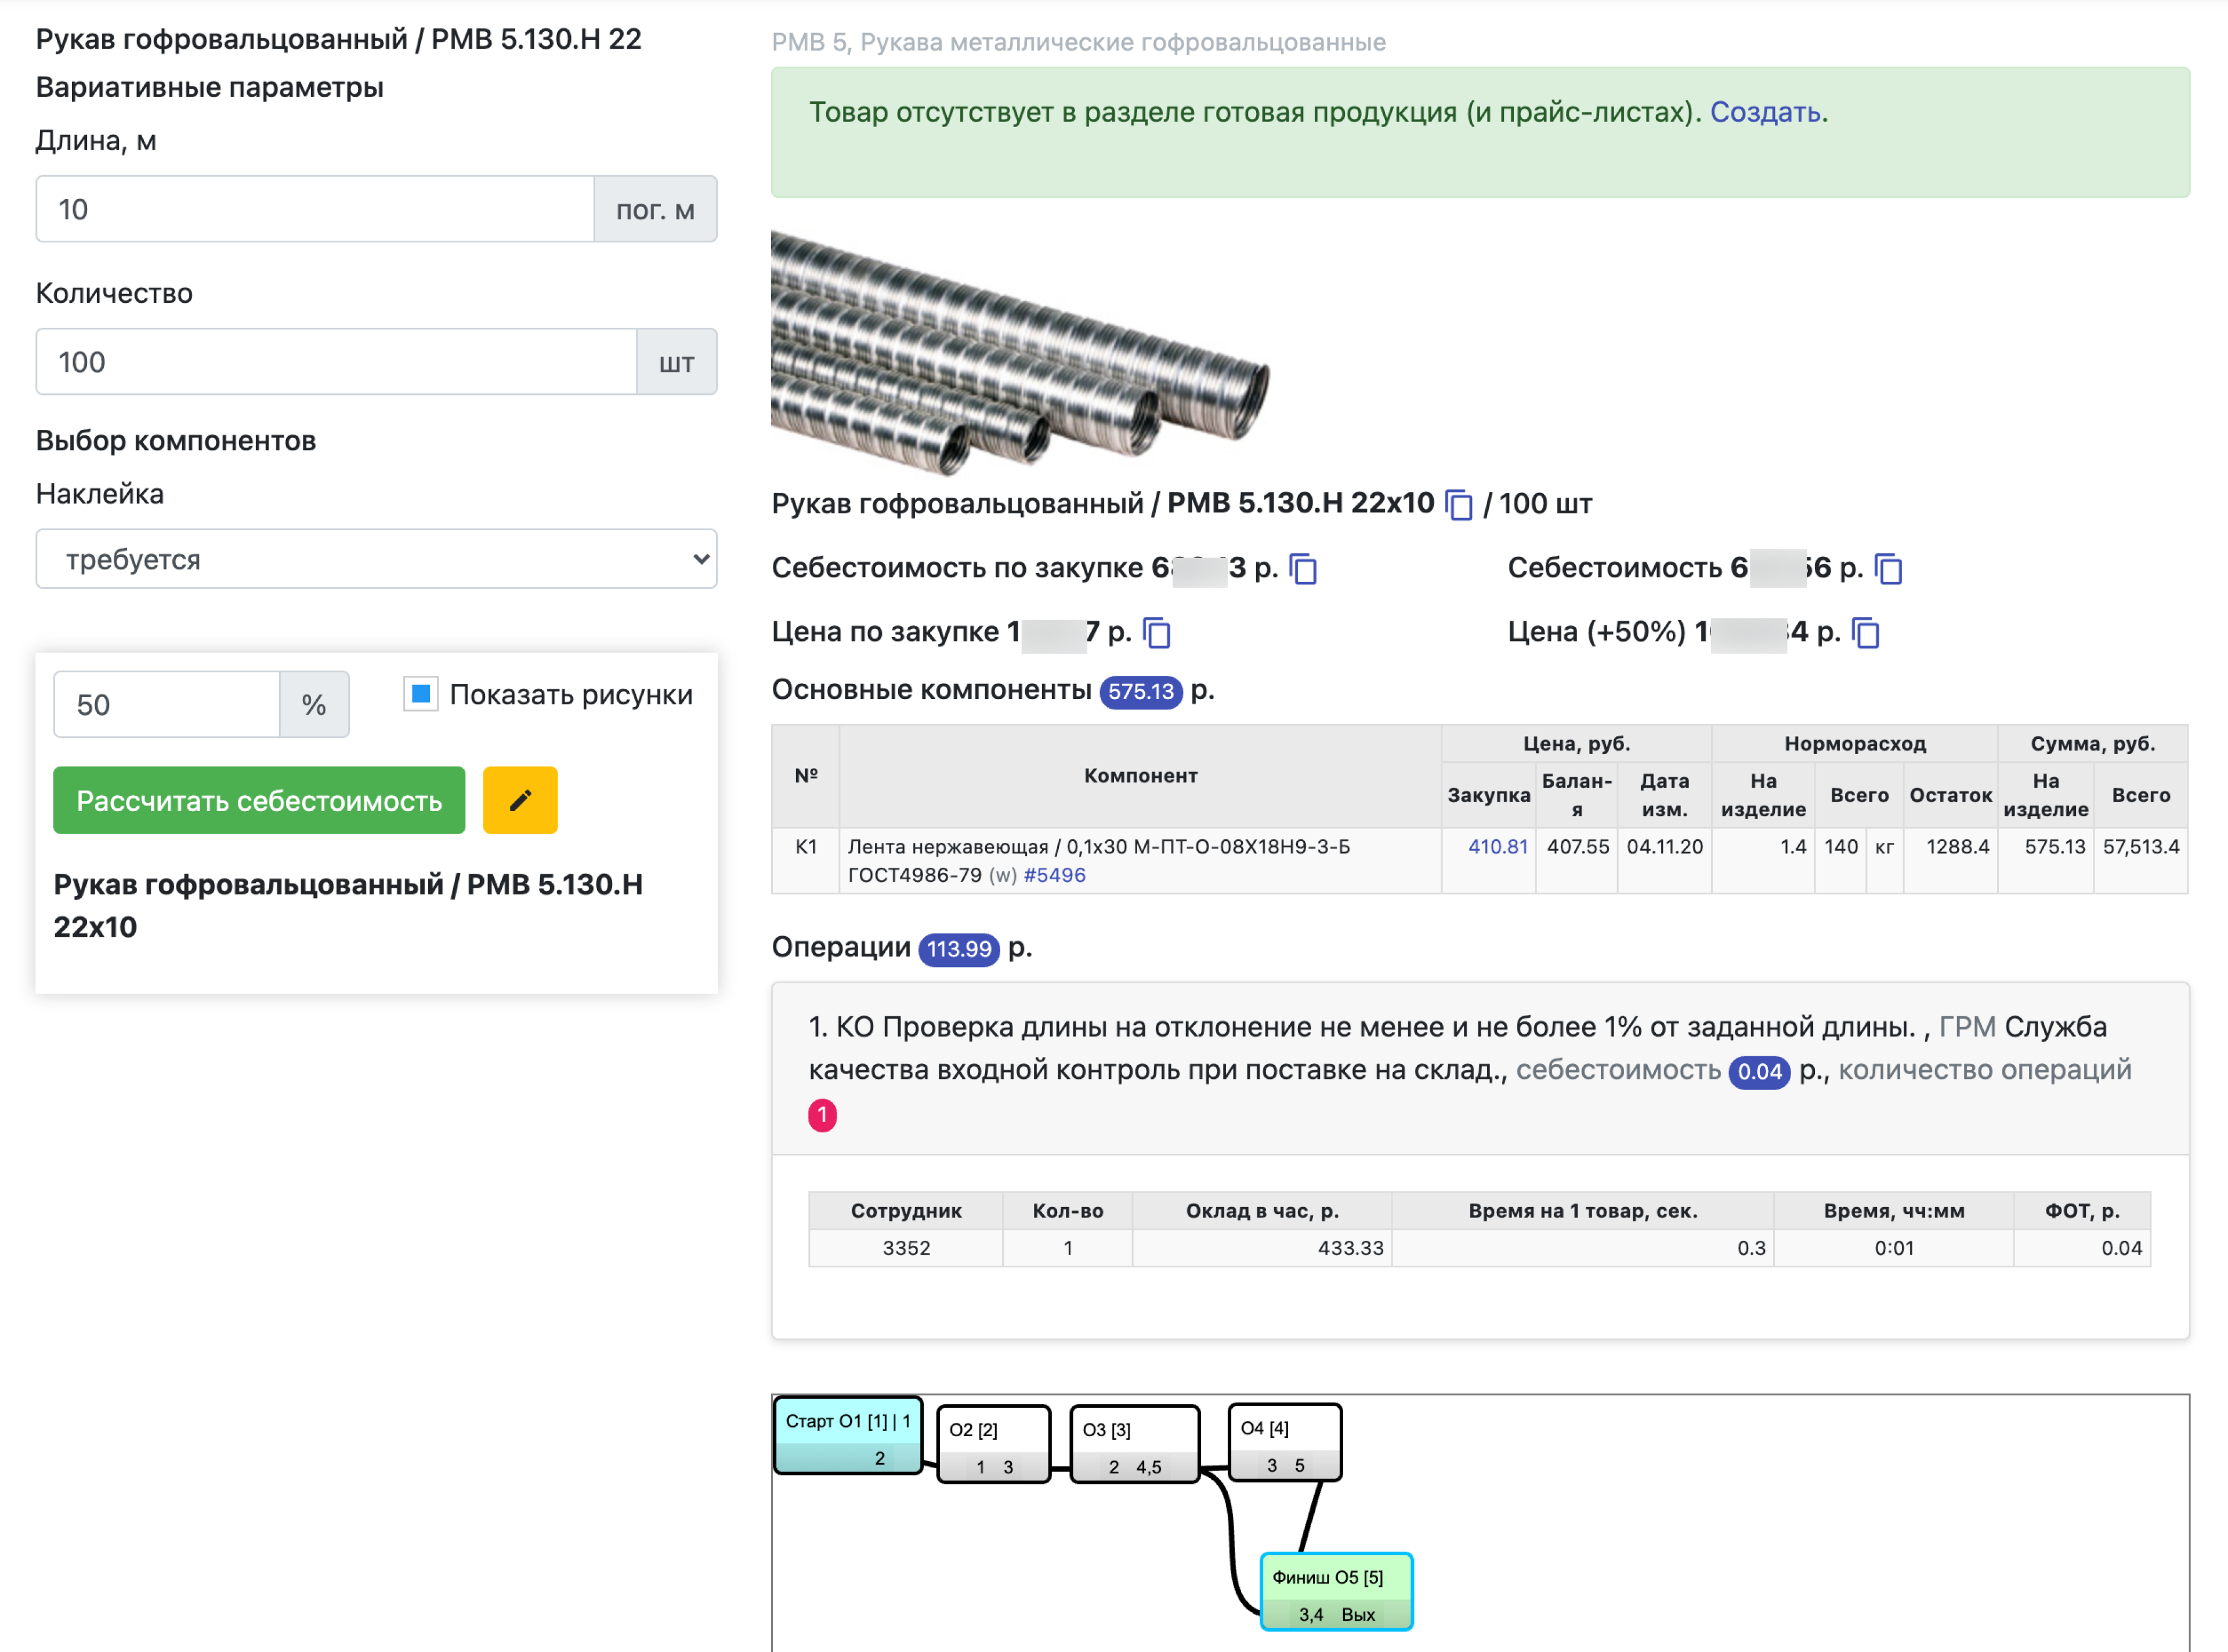2228x1652 pixels.
Task: Open Наклейка dropdown 'требуется'
Action: point(376,559)
